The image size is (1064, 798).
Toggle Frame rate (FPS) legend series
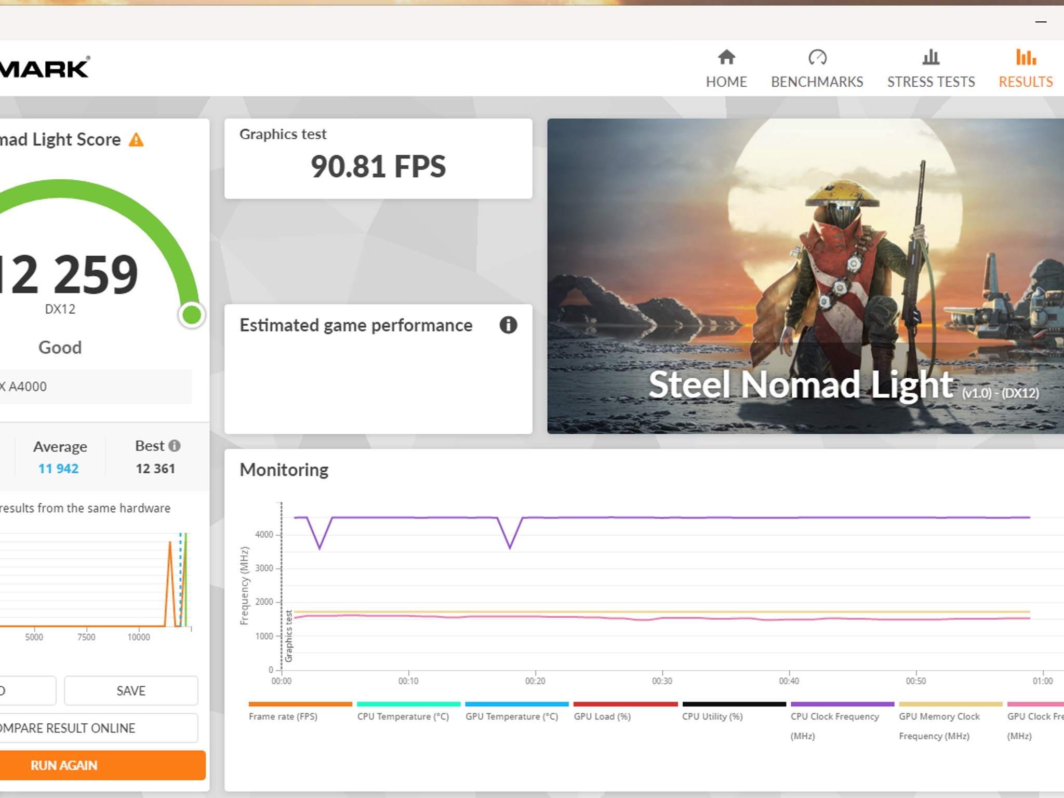click(300, 712)
